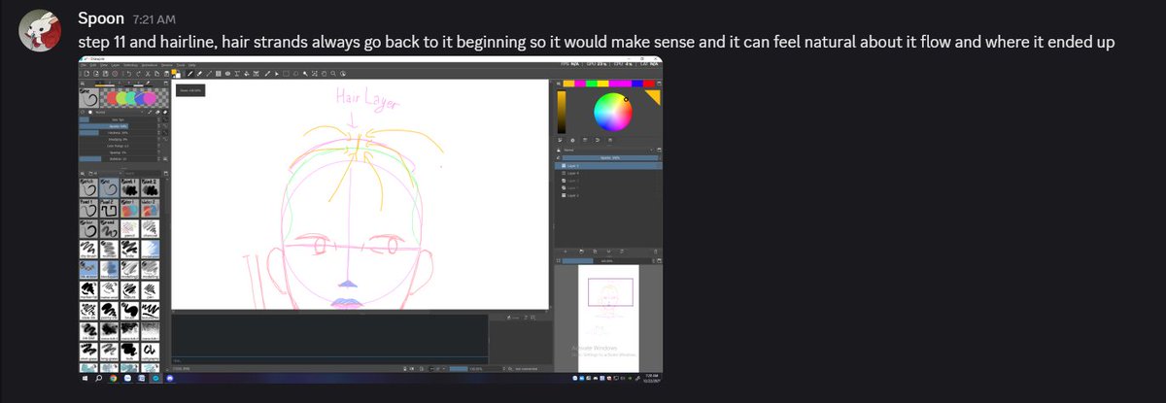
Task: Click the foreground/background color button in toolbar
Action: (x=176, y=74)
